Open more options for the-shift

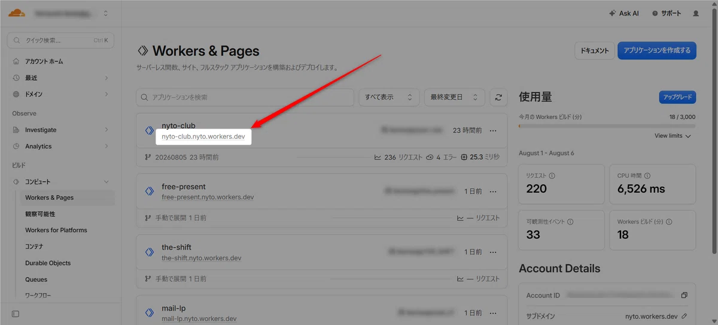pyautogui.click(x=493, y=252)
